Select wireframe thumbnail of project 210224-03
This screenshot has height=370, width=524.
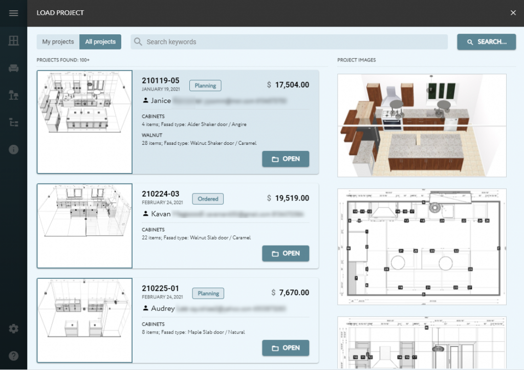tap(84, 226)
